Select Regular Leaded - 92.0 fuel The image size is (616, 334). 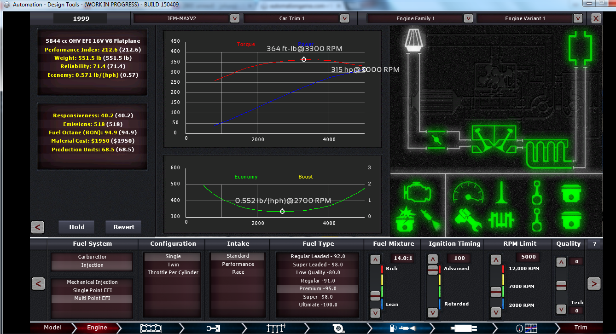coord(318,256)
